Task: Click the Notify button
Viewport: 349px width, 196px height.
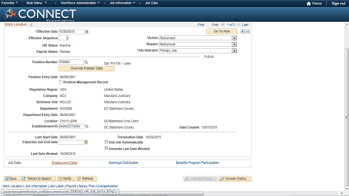Action: [x=66, y=179]
